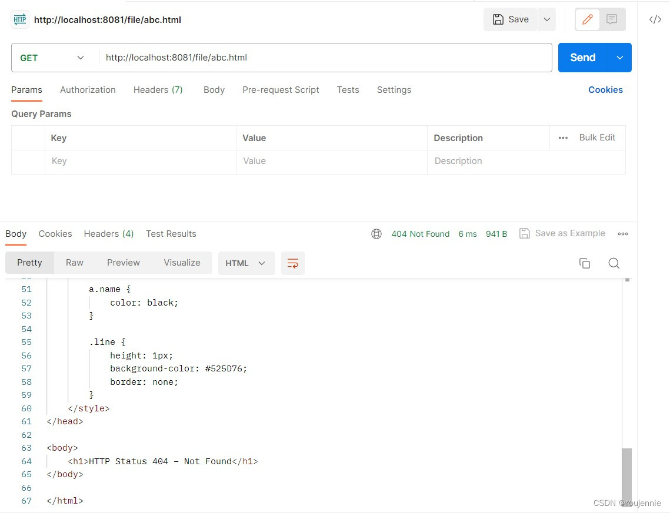Click the globe network information icon
The height and width of the screenshot is (513, 670).
pyautogui.click(x=376, y=233)
